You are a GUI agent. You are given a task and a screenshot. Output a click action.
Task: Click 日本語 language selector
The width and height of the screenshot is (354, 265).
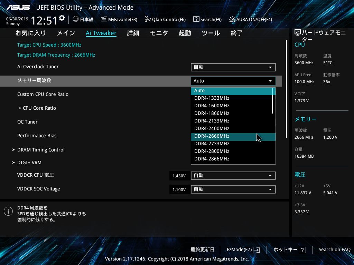click(x=86, y=19)
